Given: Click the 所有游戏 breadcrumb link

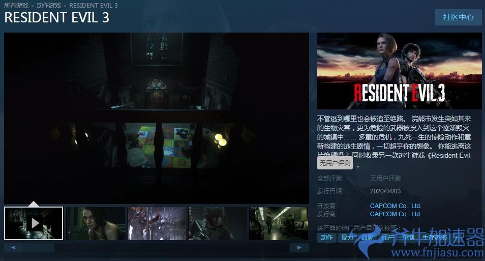Looking at the screenshot, I should pyautogui.click(x=16, y=5).
